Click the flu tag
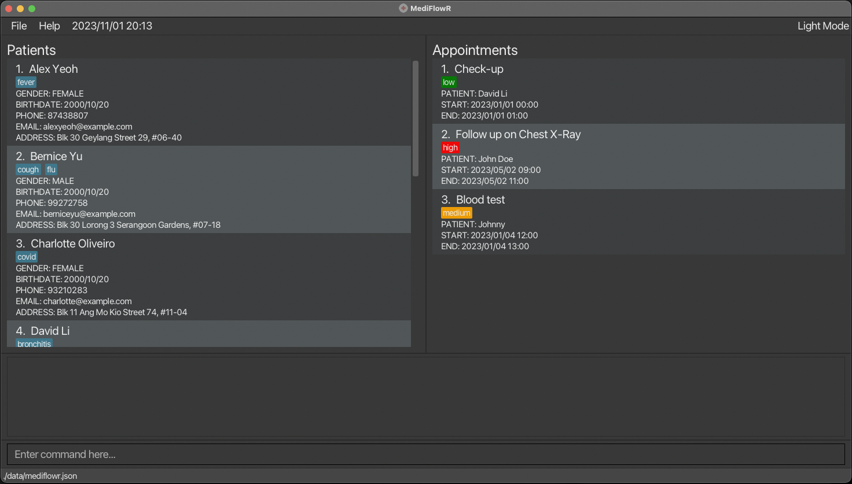This screenshot has height=484, width=852. [x=51, y=169]
